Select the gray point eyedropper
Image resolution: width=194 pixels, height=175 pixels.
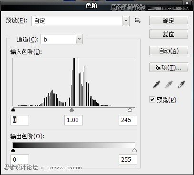(x=169, y=84)
